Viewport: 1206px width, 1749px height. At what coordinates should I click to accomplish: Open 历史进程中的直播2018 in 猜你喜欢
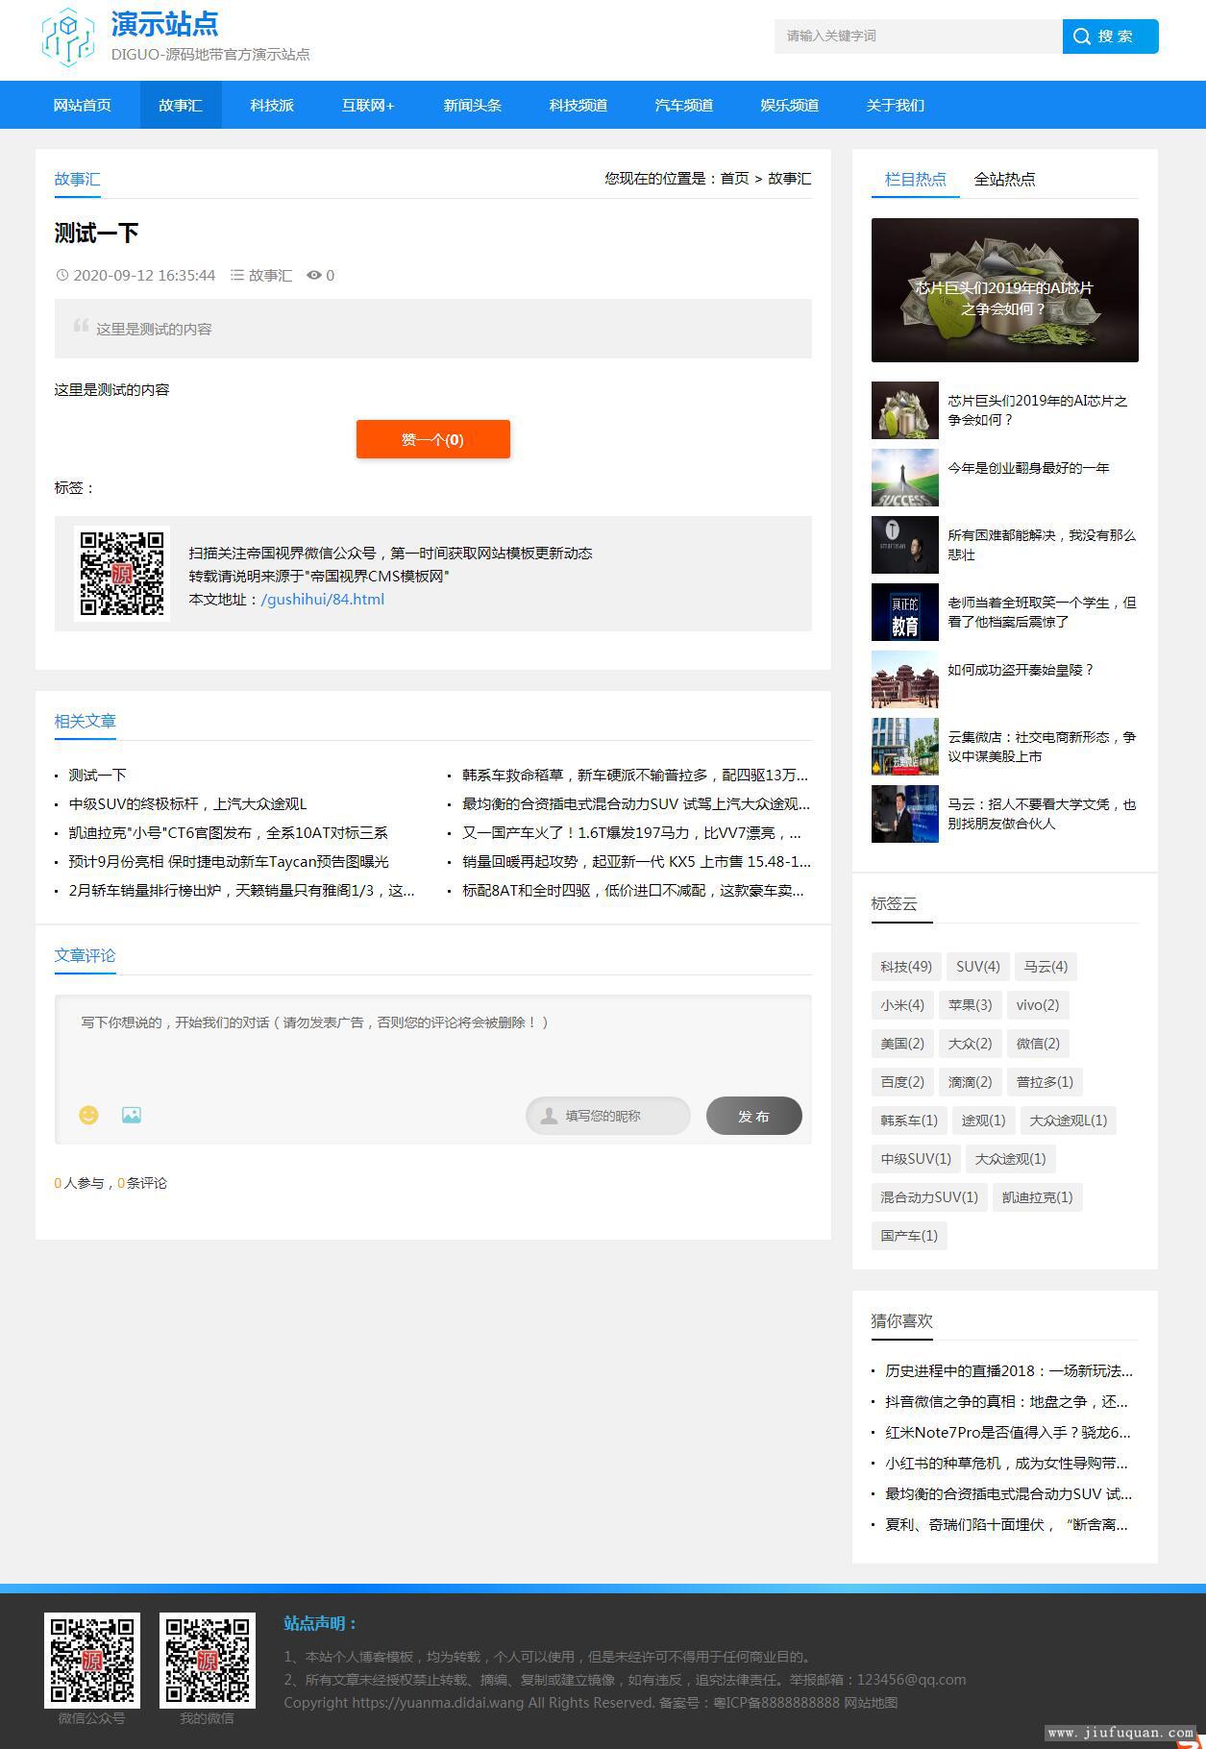click(1009, 1370)
